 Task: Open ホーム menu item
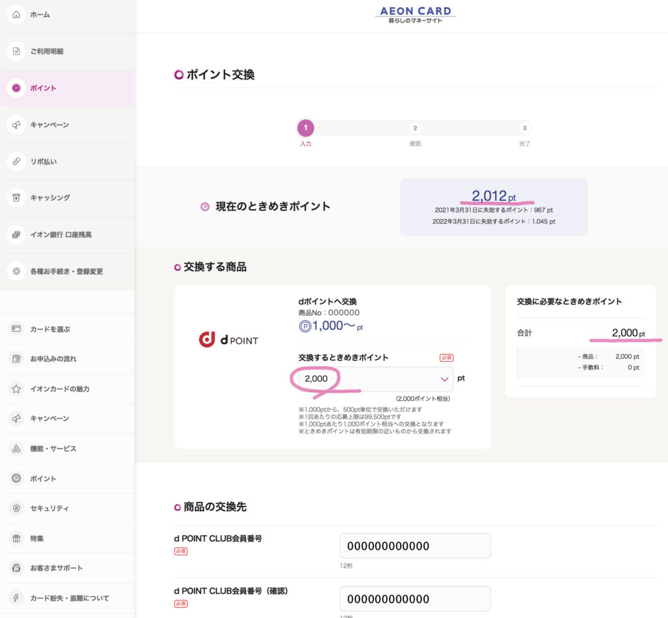coord(67,14)
